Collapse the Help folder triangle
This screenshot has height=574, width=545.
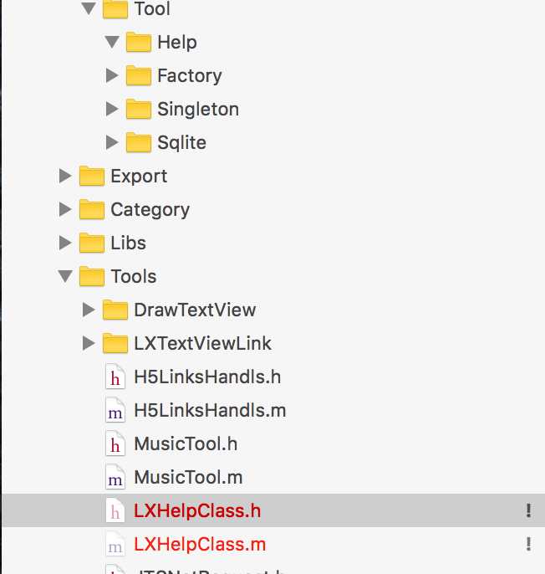pyautogui.click(x=112, y=42)
